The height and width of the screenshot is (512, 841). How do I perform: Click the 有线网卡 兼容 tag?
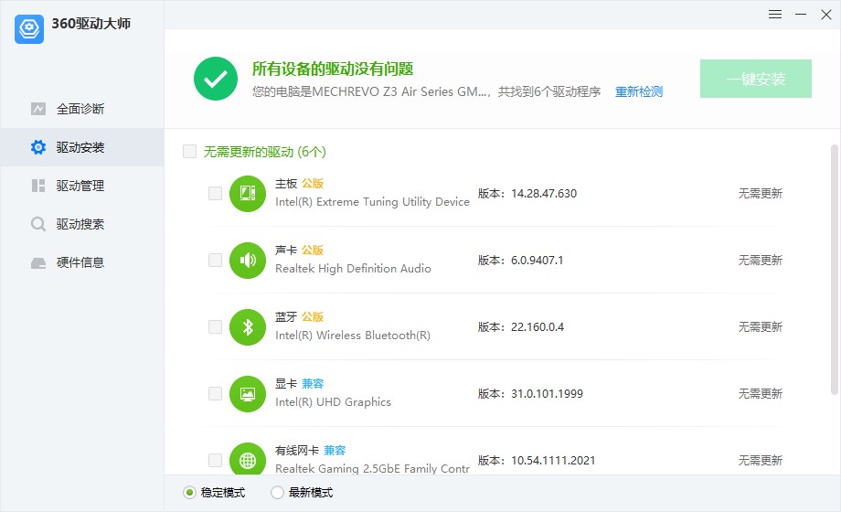coord(335,450)
